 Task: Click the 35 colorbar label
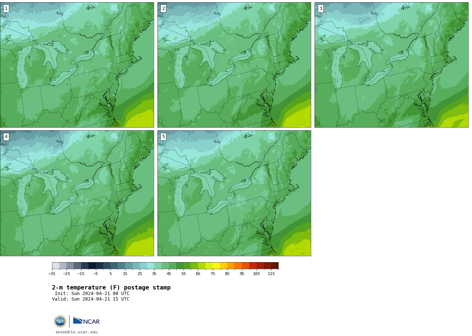click(154, 274)
